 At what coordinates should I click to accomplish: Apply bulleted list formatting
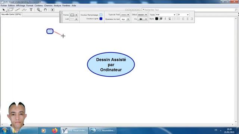pyautogui.click(x=179, y=19)
